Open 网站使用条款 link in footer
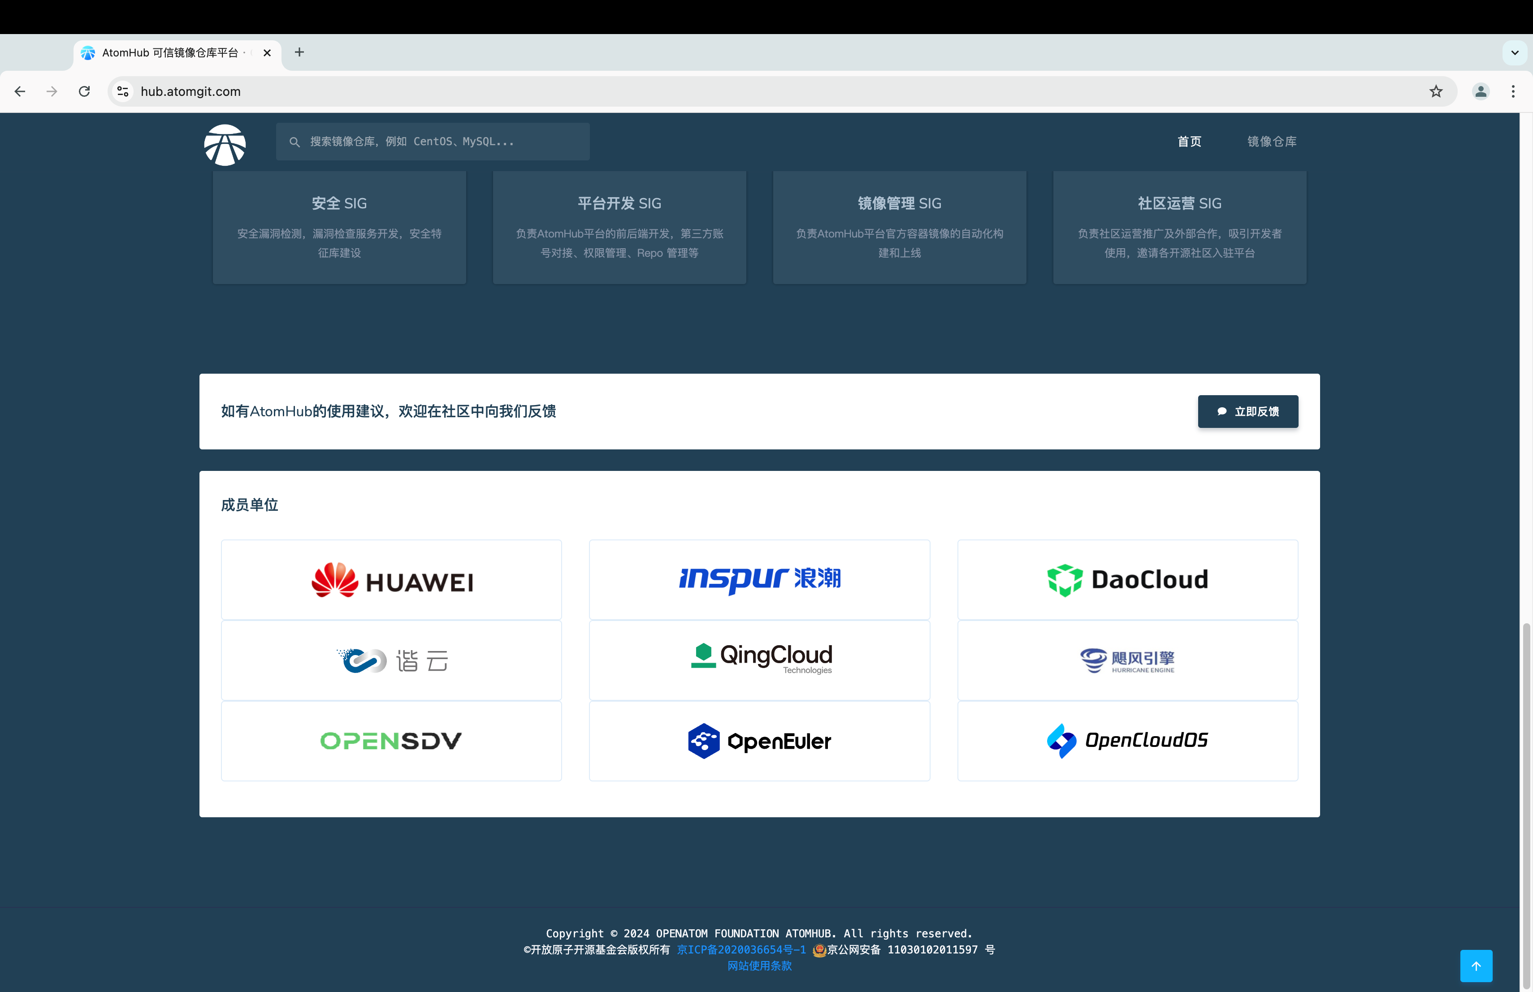The height and width of the screenshot is (992, 1533). coord(759,966)
